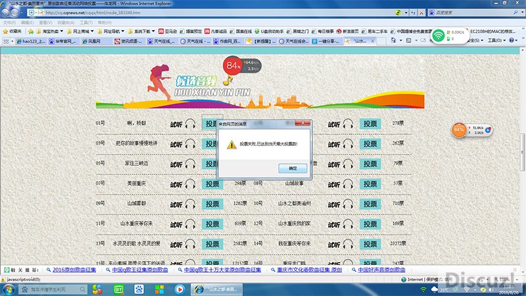
Task: Open the 亚马逊 favorites bookmark
Action: click(x=168, y=31)
